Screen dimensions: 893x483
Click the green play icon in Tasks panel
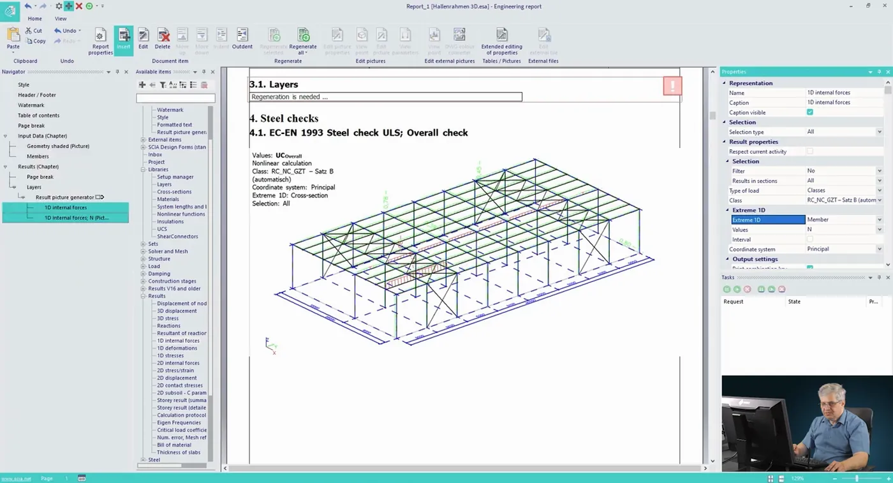pos(737,289)
